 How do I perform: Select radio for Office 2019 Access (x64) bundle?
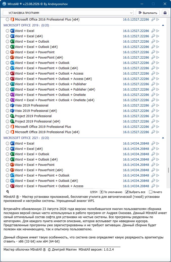click(7, 79)
